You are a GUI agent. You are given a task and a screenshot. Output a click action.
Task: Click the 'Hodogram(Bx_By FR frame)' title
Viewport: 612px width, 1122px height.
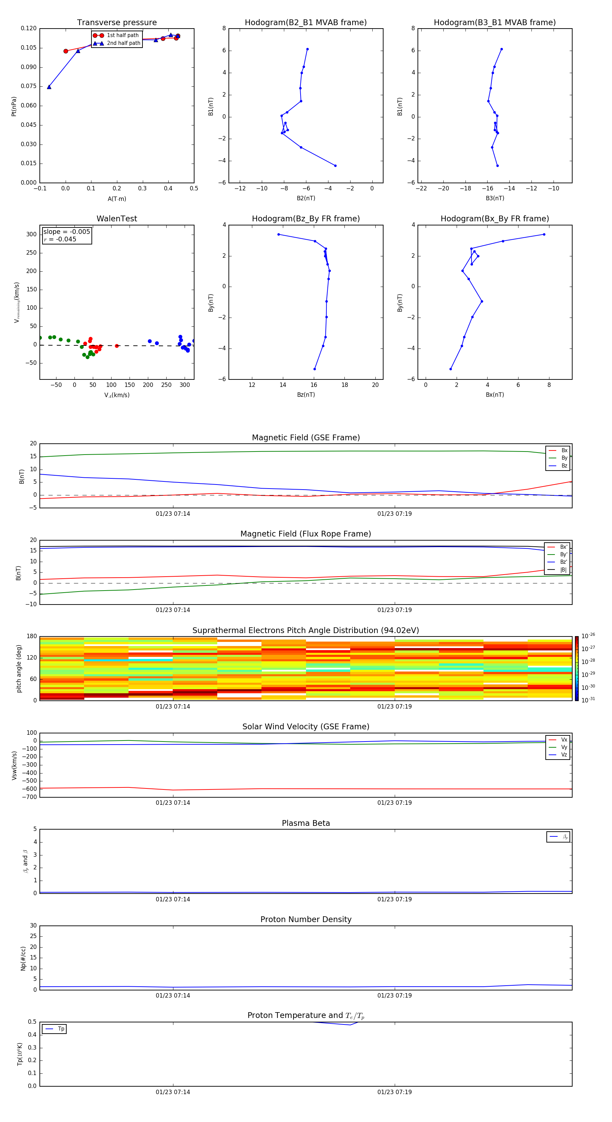pyautogui.click(x=495, y=219)
